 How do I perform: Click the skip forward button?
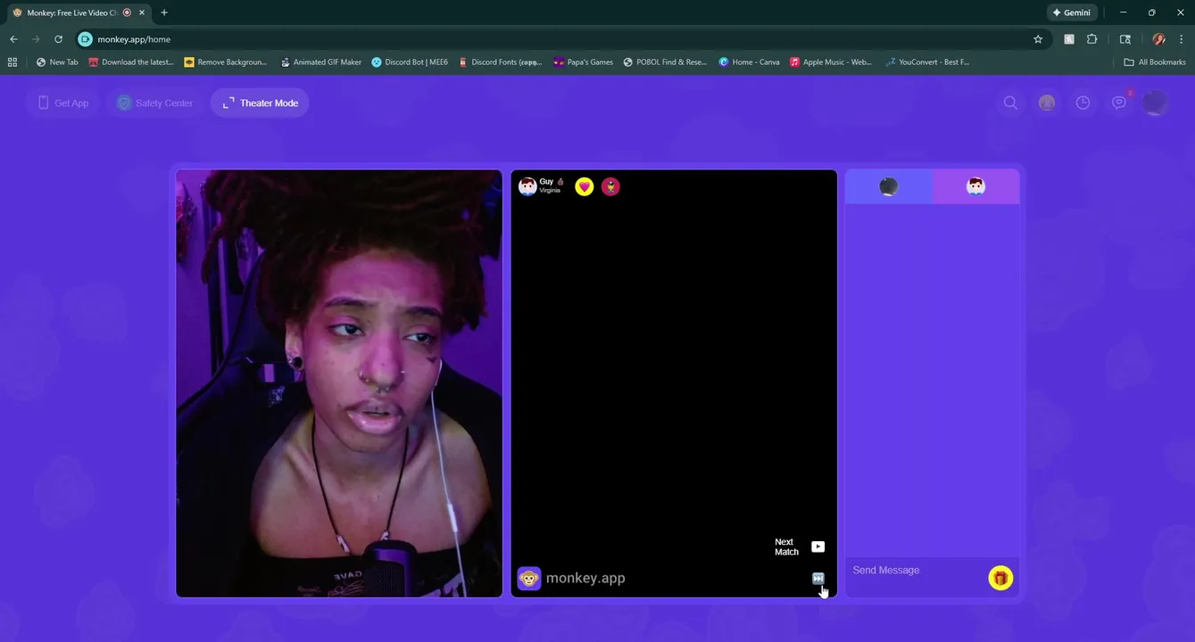click(x=818, y=579)
